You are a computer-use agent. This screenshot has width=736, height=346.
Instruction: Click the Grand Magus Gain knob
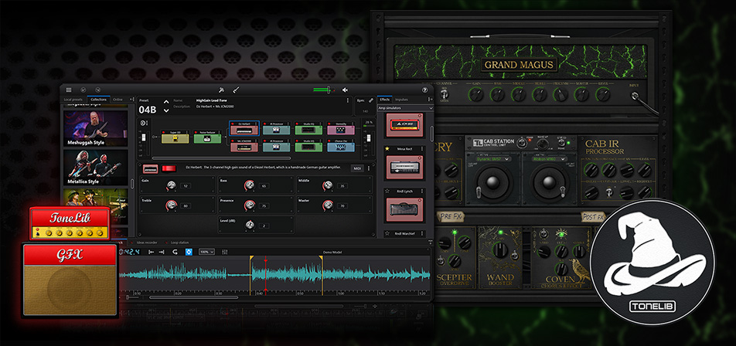pyautogui.click(x=476, y=95)
